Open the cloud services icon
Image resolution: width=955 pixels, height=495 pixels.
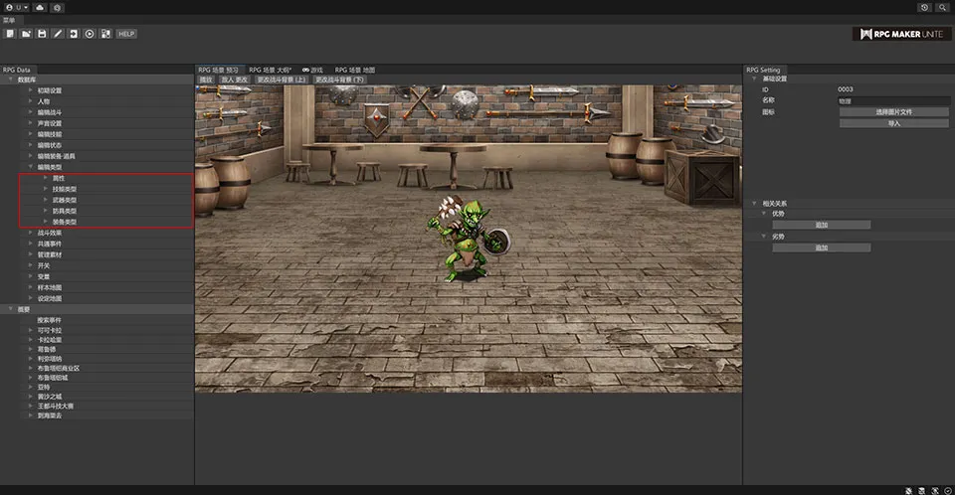click(x=39, y=7)
